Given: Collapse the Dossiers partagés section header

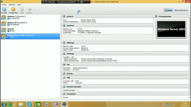Looking at the screenshot, I should [x=125, y=87].
